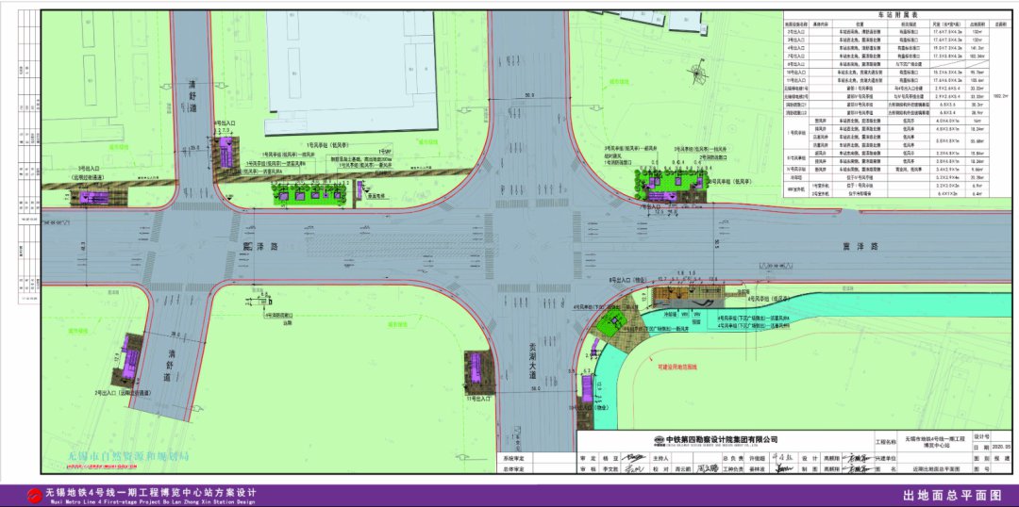
Task: Click the 4号风亭组 green pavilion block
Action: click(613, 324)
